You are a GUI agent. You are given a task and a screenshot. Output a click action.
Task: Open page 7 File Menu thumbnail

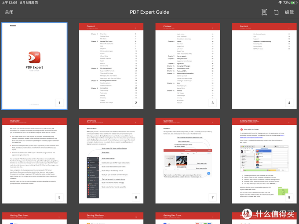click(x=188, y=161)
